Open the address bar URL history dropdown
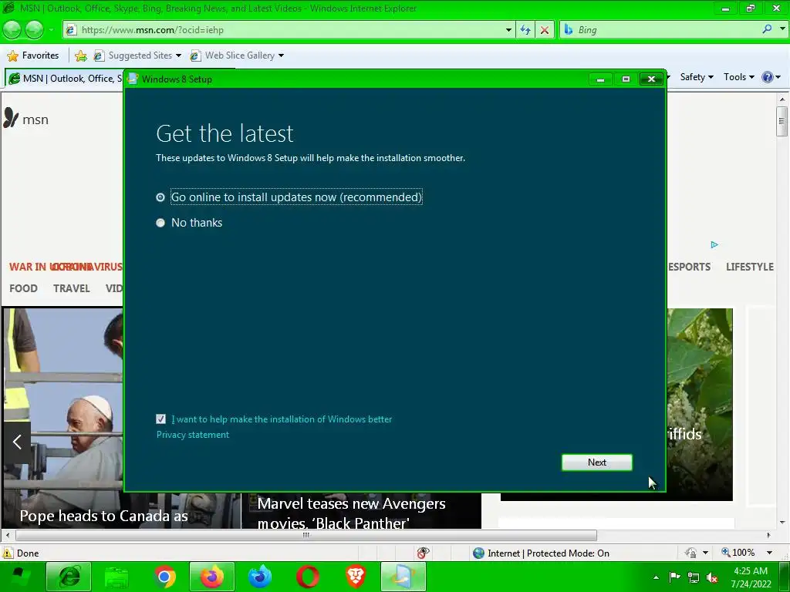 tap(508, 30)
